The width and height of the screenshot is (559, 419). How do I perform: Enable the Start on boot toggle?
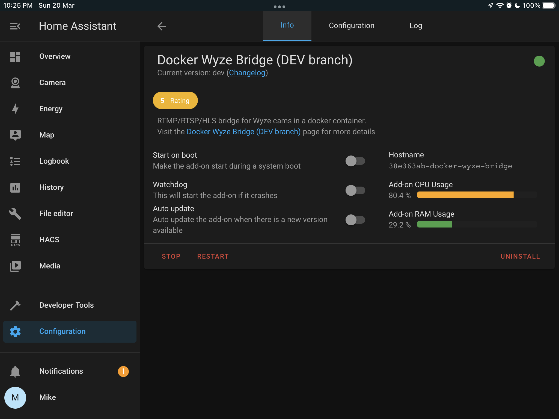point(355,161)
